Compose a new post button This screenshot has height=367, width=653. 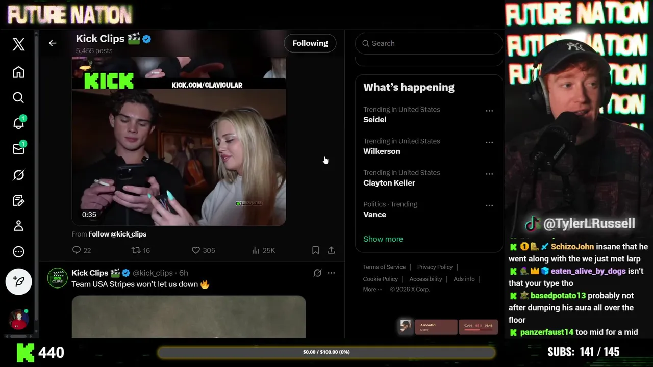(19, 281)
